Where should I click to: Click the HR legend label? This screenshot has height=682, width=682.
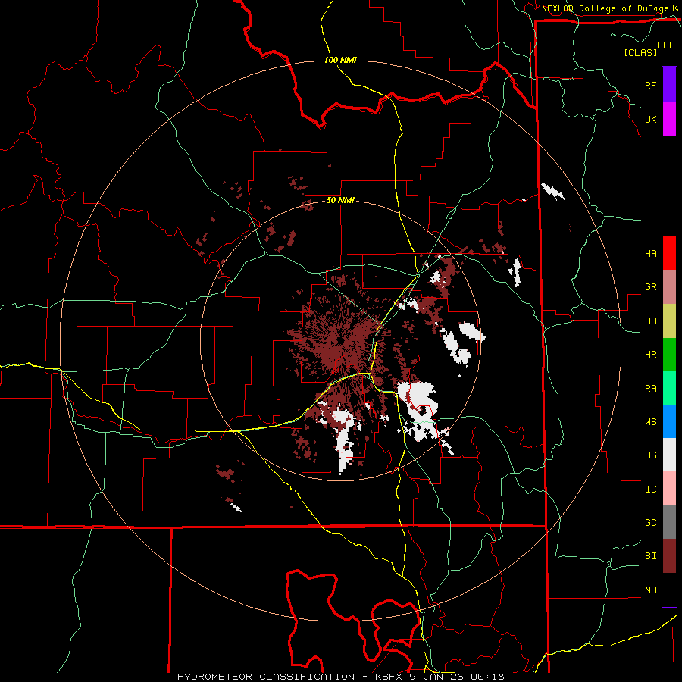point(650,355)
